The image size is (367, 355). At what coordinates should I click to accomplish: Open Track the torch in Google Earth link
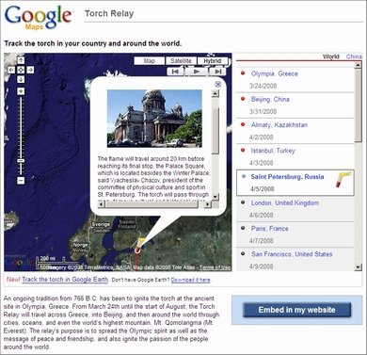(x=65, y=280)
